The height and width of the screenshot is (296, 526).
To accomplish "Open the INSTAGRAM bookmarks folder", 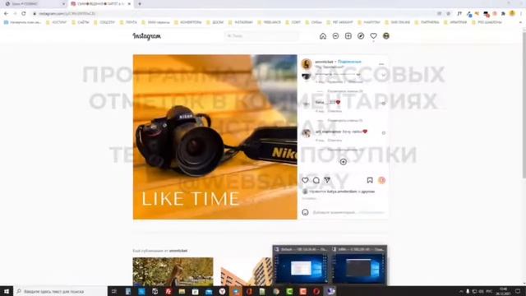I will [x=241, y=22].
